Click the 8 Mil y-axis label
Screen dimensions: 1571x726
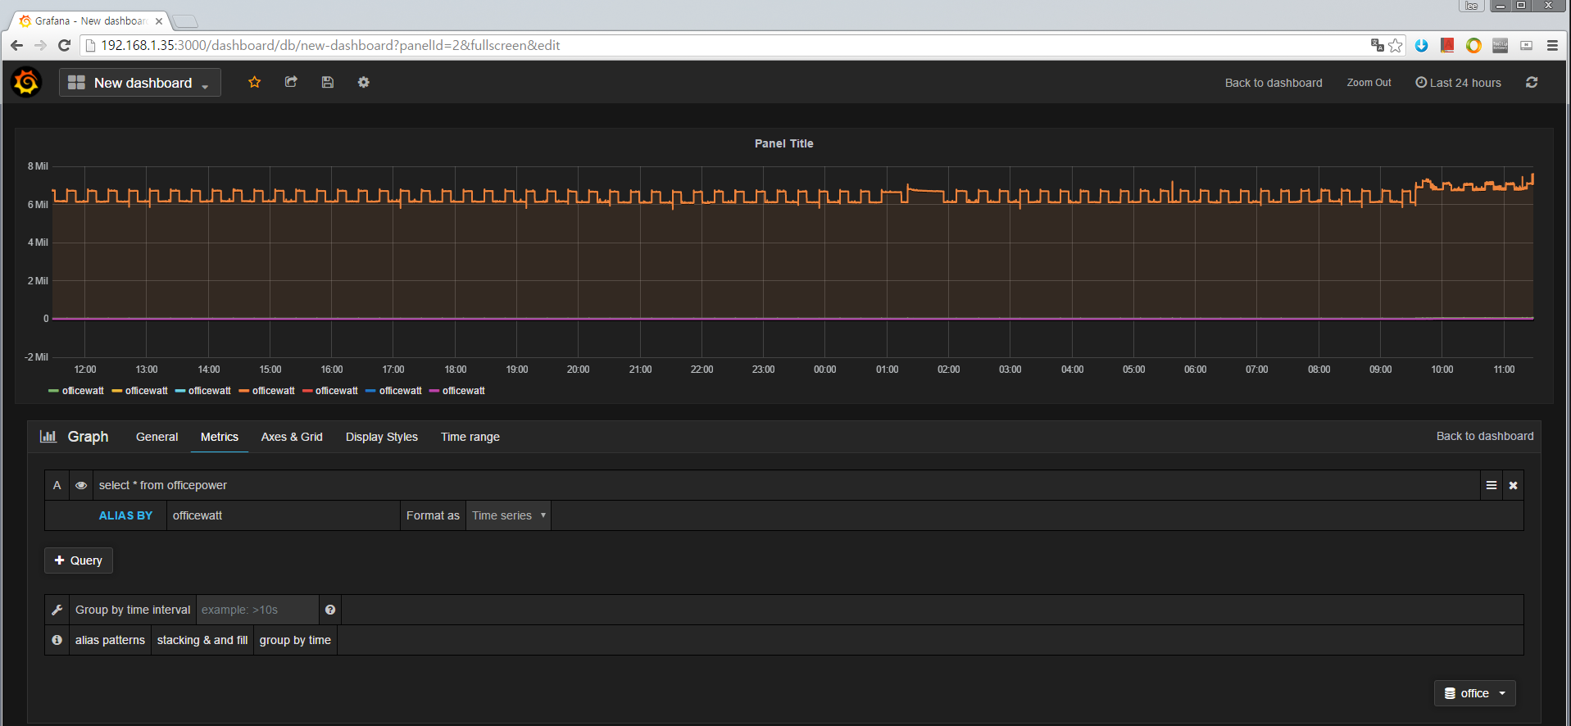(38, 166)
